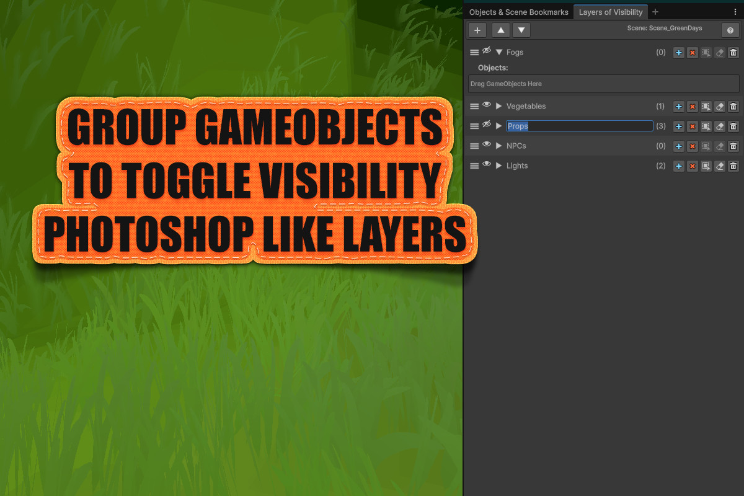This screenshot has height=496, width=744.
Task: Hide the NPCs layer via eye icon
Action: click(x=487, y=144)
